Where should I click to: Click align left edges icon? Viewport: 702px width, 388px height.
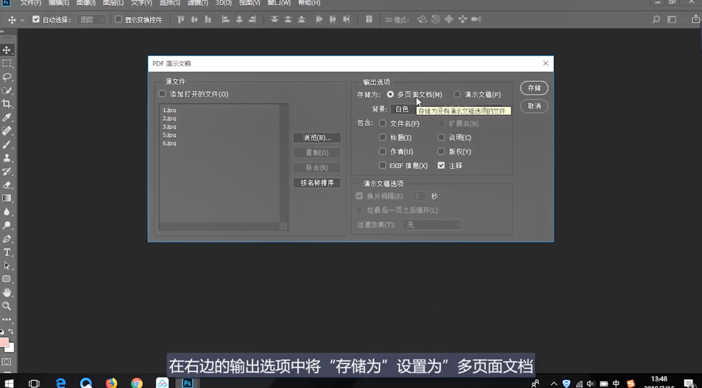226,19
